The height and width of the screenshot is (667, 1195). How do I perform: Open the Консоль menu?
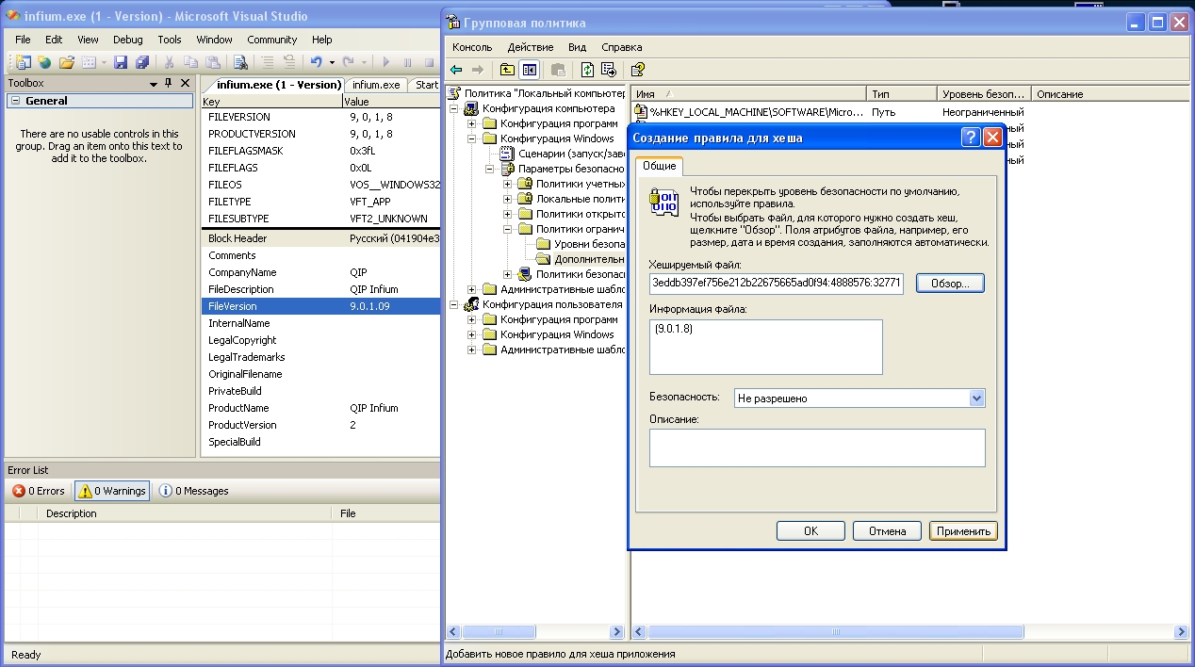click(472, 47)
